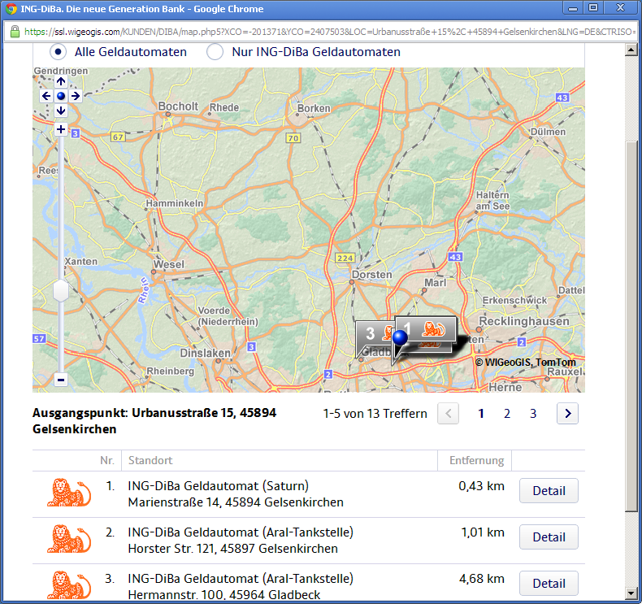
Task: Click the scrollbar down arrow
Action: coord(631,593)
